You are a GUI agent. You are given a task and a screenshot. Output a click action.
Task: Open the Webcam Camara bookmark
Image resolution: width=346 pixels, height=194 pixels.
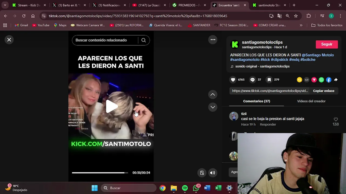pos(88,25)
